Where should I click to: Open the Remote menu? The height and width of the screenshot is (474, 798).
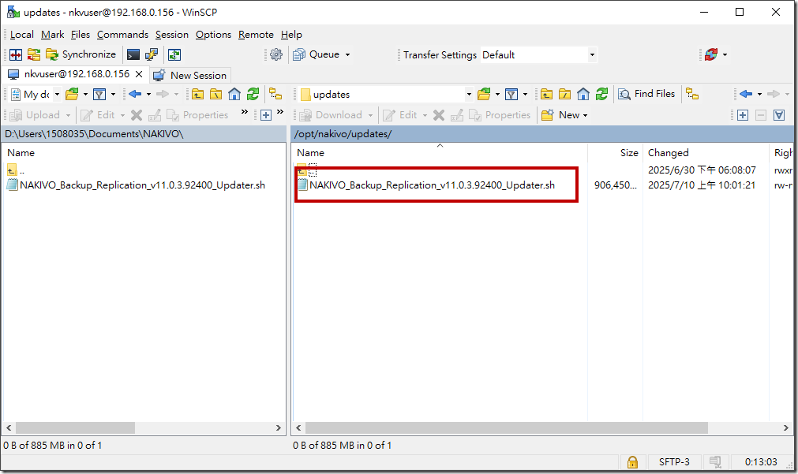click(x=256, y=35)
